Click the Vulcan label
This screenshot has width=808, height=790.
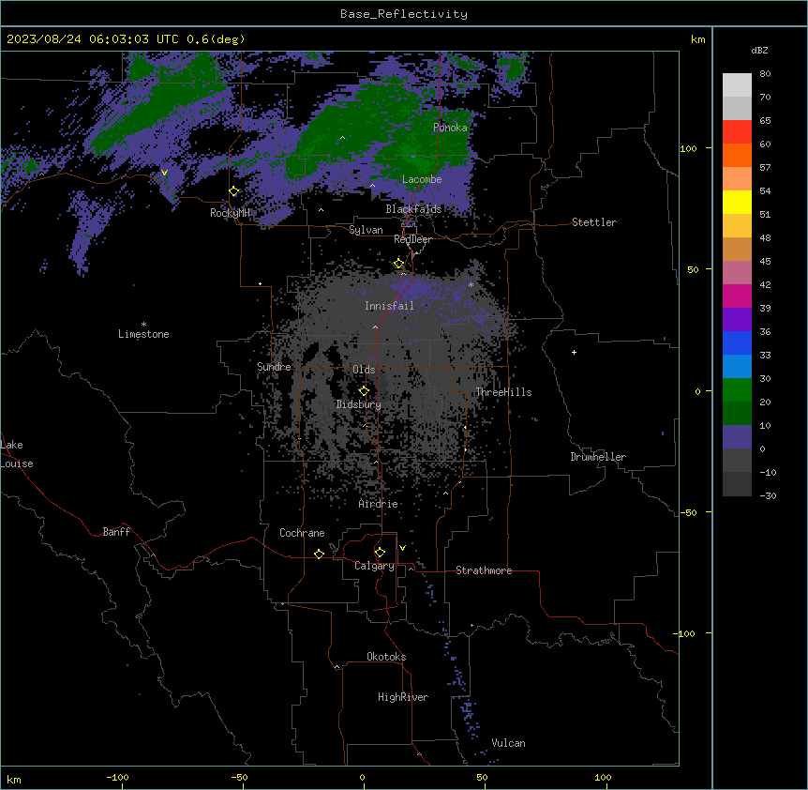pos(509,743)
